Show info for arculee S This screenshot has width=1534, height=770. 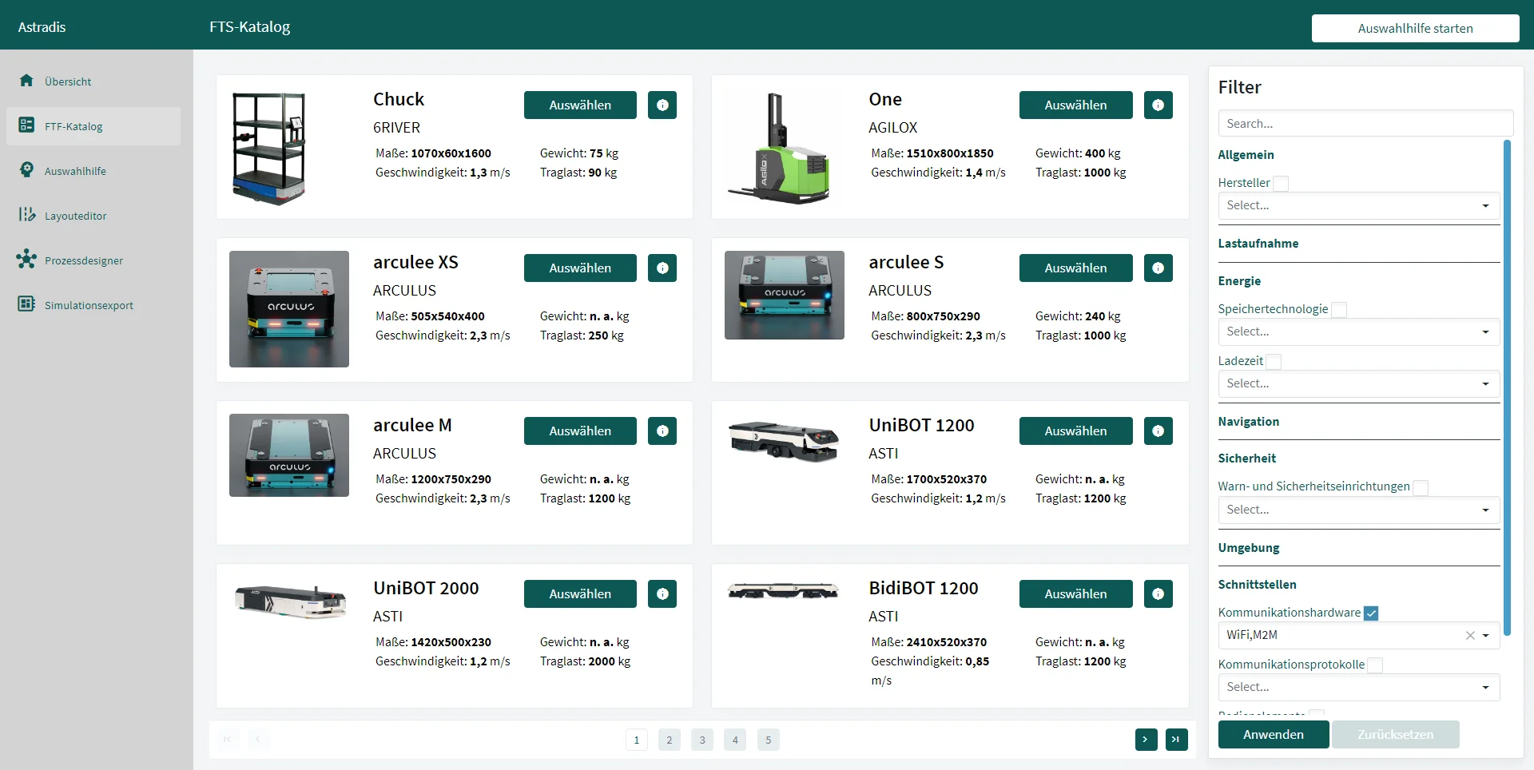coord(1158,268)
